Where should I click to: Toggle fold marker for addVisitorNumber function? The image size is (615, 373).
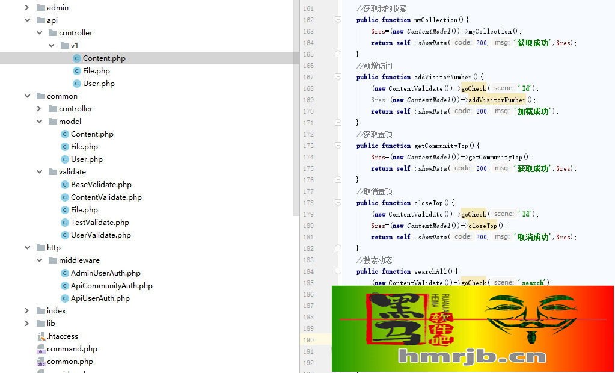click(338, 77)
